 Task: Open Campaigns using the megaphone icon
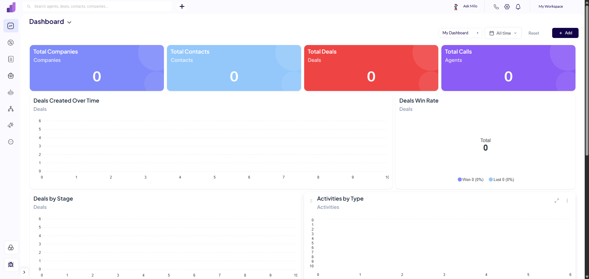coord(11,125)
